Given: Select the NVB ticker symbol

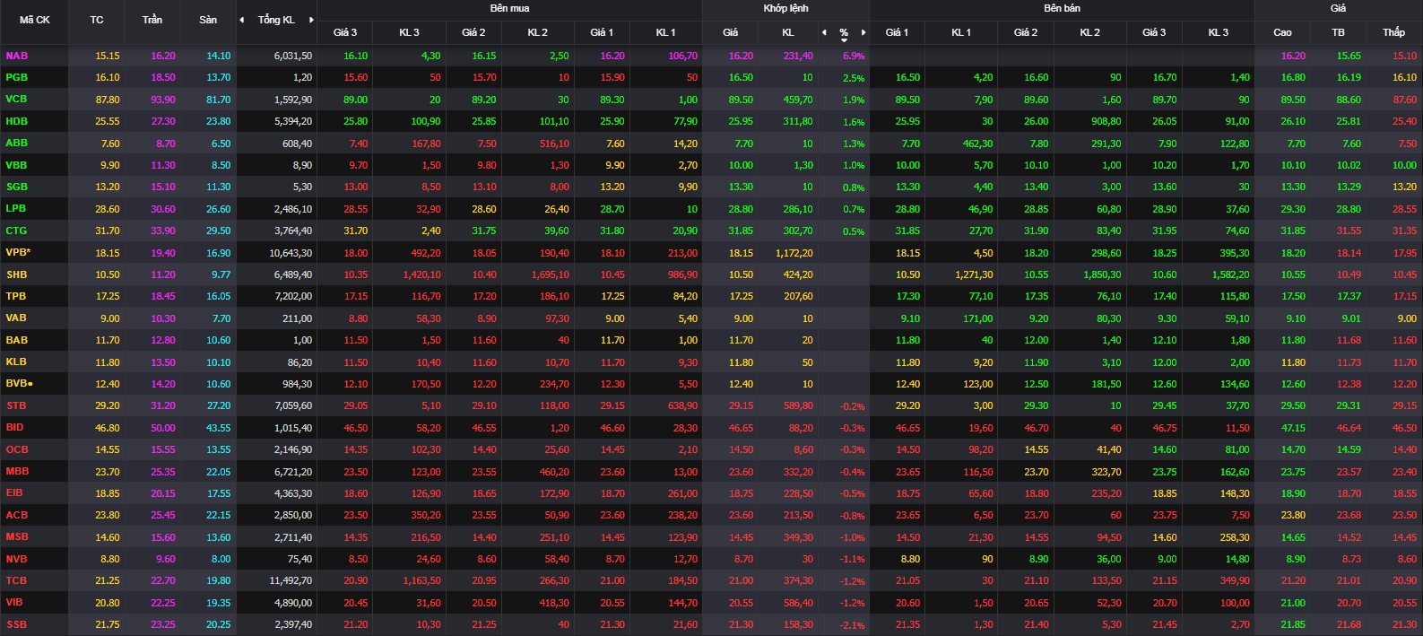Looking at the screenshot, I should pyautogui.click(x=17, y=559).
